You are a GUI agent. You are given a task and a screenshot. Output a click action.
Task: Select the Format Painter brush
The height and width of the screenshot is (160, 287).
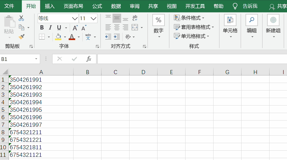tap(22, 37)
